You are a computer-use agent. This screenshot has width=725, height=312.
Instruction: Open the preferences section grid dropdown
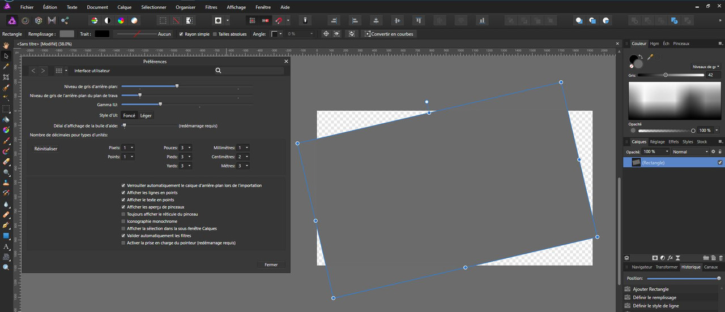pyautogui.click(x=61, y=71)
